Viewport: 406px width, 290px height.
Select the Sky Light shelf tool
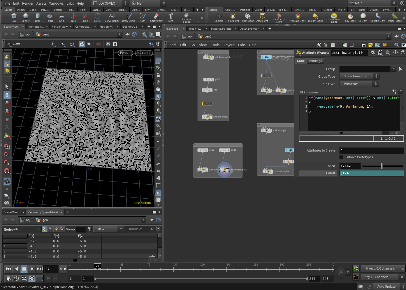pyautogui.click(x=350, y=17)
